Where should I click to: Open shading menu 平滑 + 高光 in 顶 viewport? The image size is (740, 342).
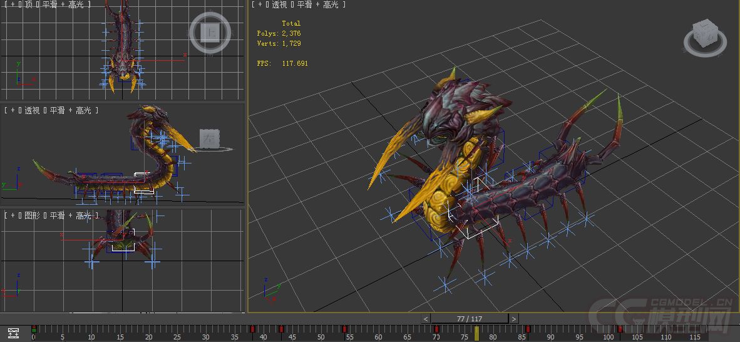(63, 4)
